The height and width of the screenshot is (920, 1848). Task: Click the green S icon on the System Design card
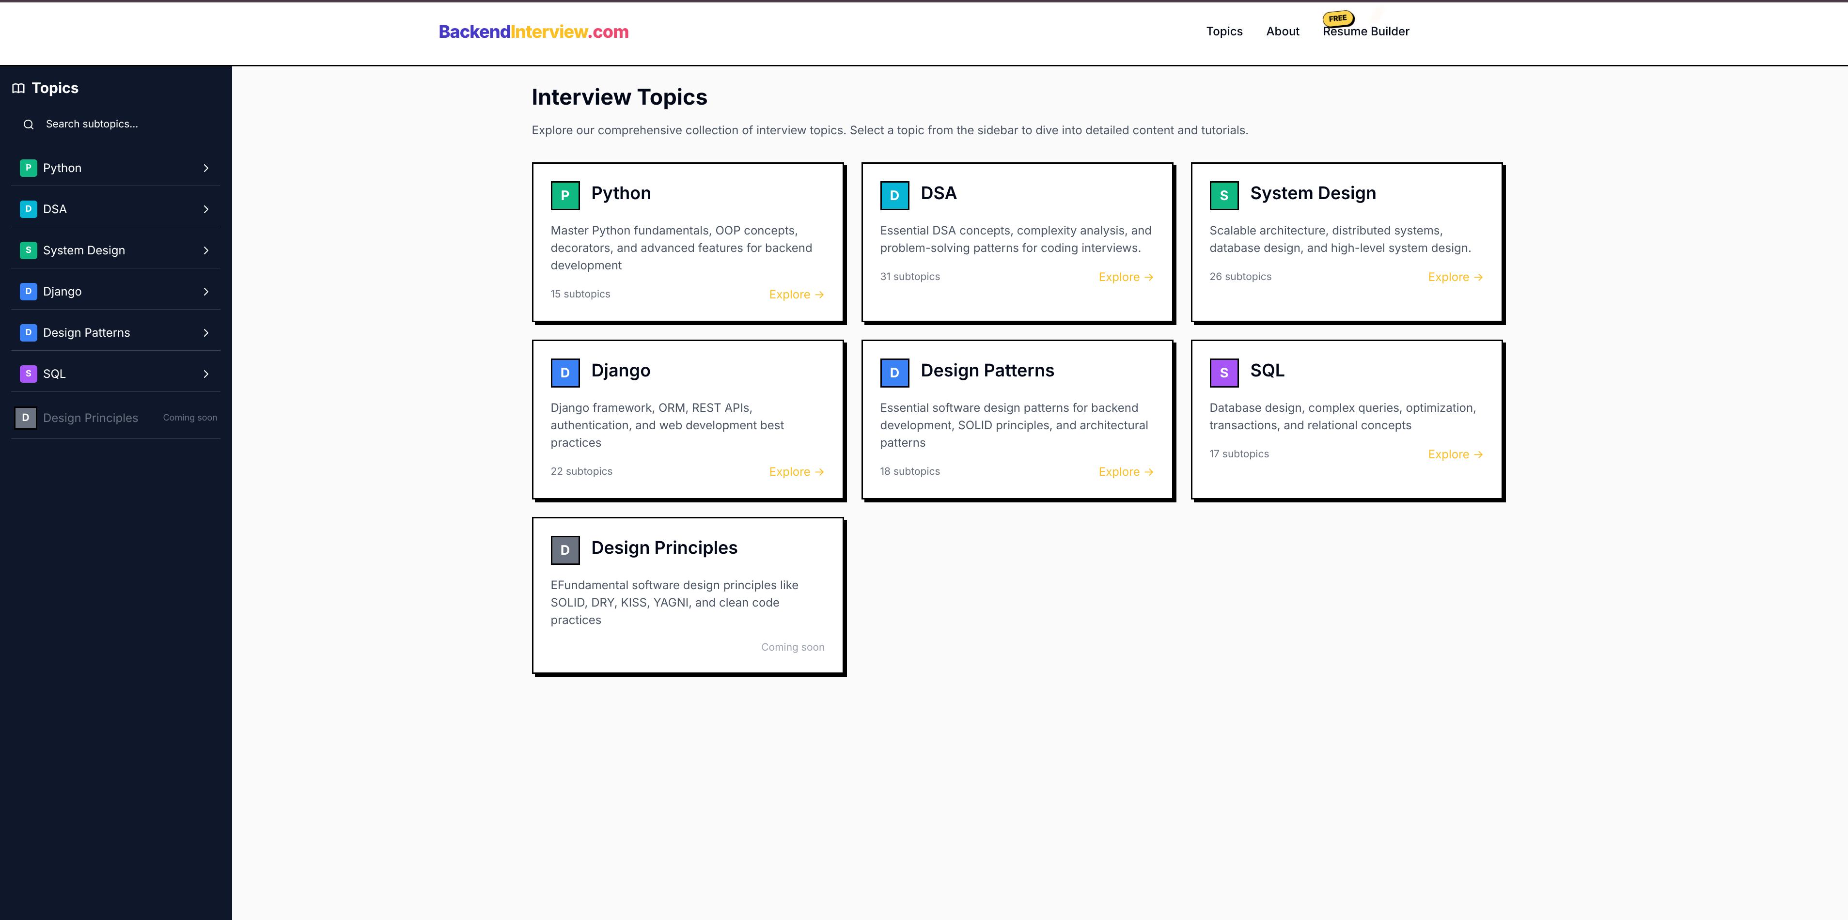(1224, 196)
